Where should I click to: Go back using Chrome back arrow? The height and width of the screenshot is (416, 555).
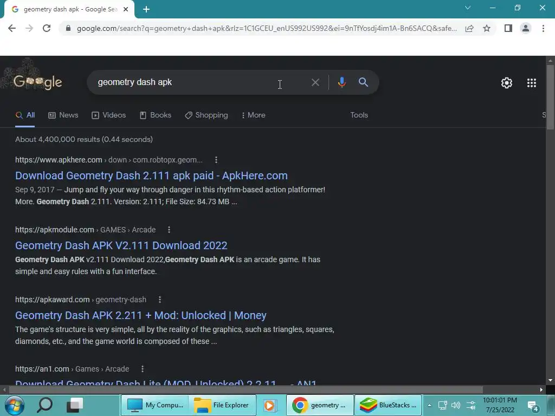click(12, 28)
